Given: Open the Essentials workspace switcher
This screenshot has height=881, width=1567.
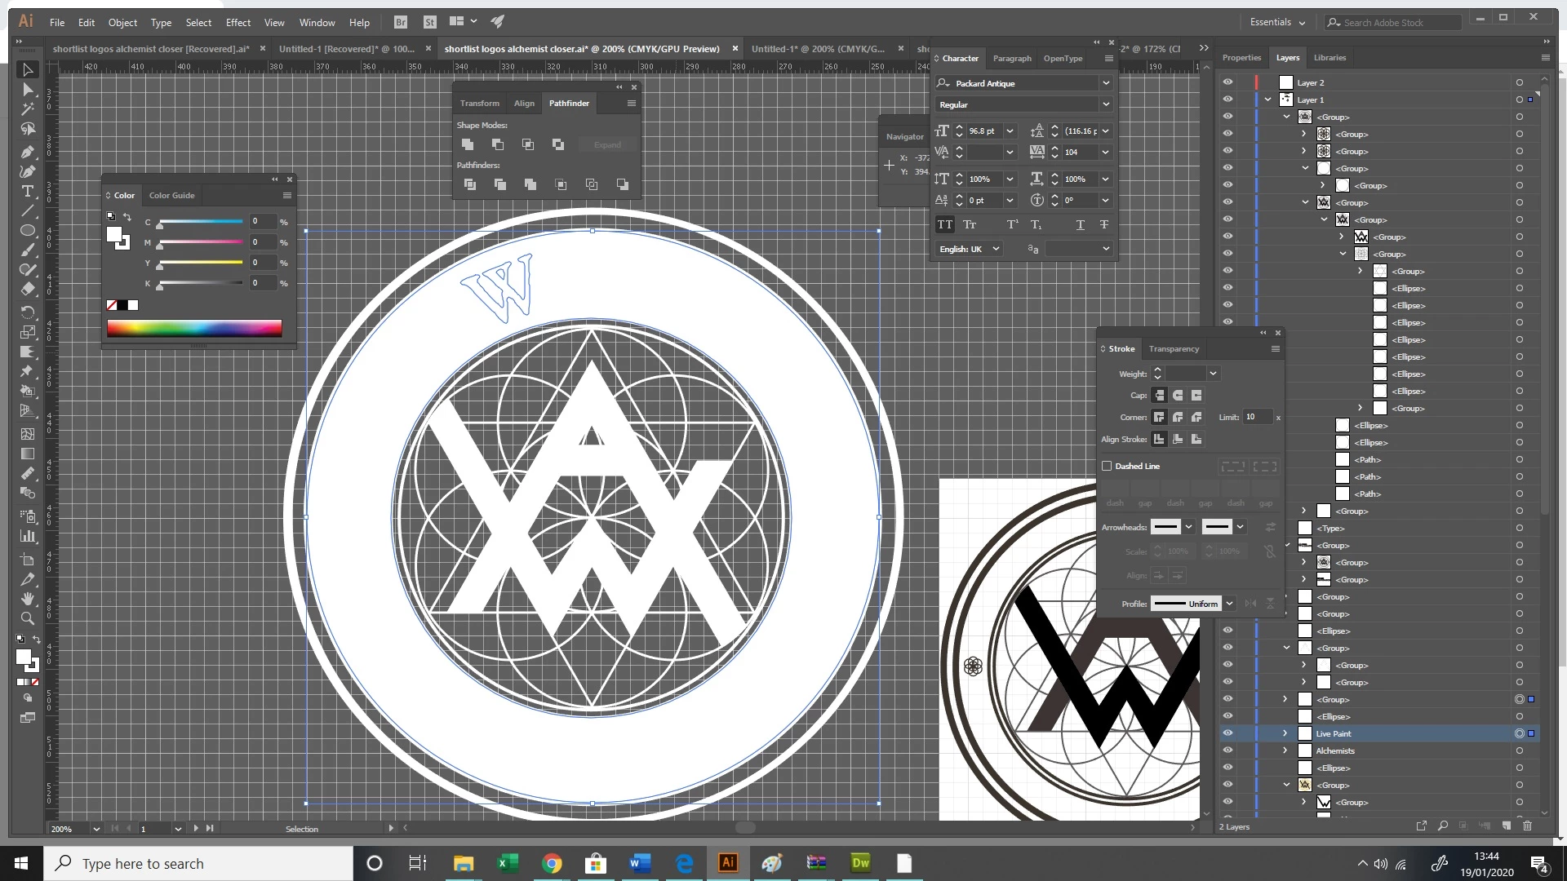Looking at the screenshot, I should [1277, 22].
